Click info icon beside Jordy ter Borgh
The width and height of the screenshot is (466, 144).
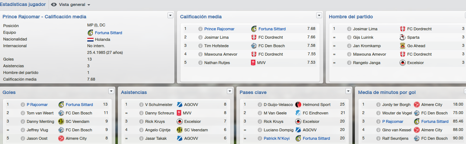point(378,105)
